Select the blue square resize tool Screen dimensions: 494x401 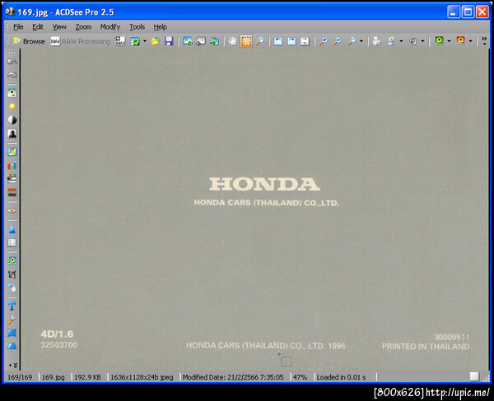pos(12,333)
